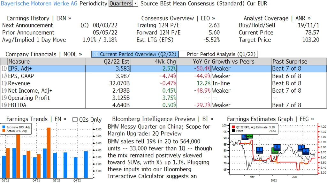The height and width of the screenshot is (183, 327).
Task: Click the Revenue YoY growth 12.2%
Action: coord(203,83)
